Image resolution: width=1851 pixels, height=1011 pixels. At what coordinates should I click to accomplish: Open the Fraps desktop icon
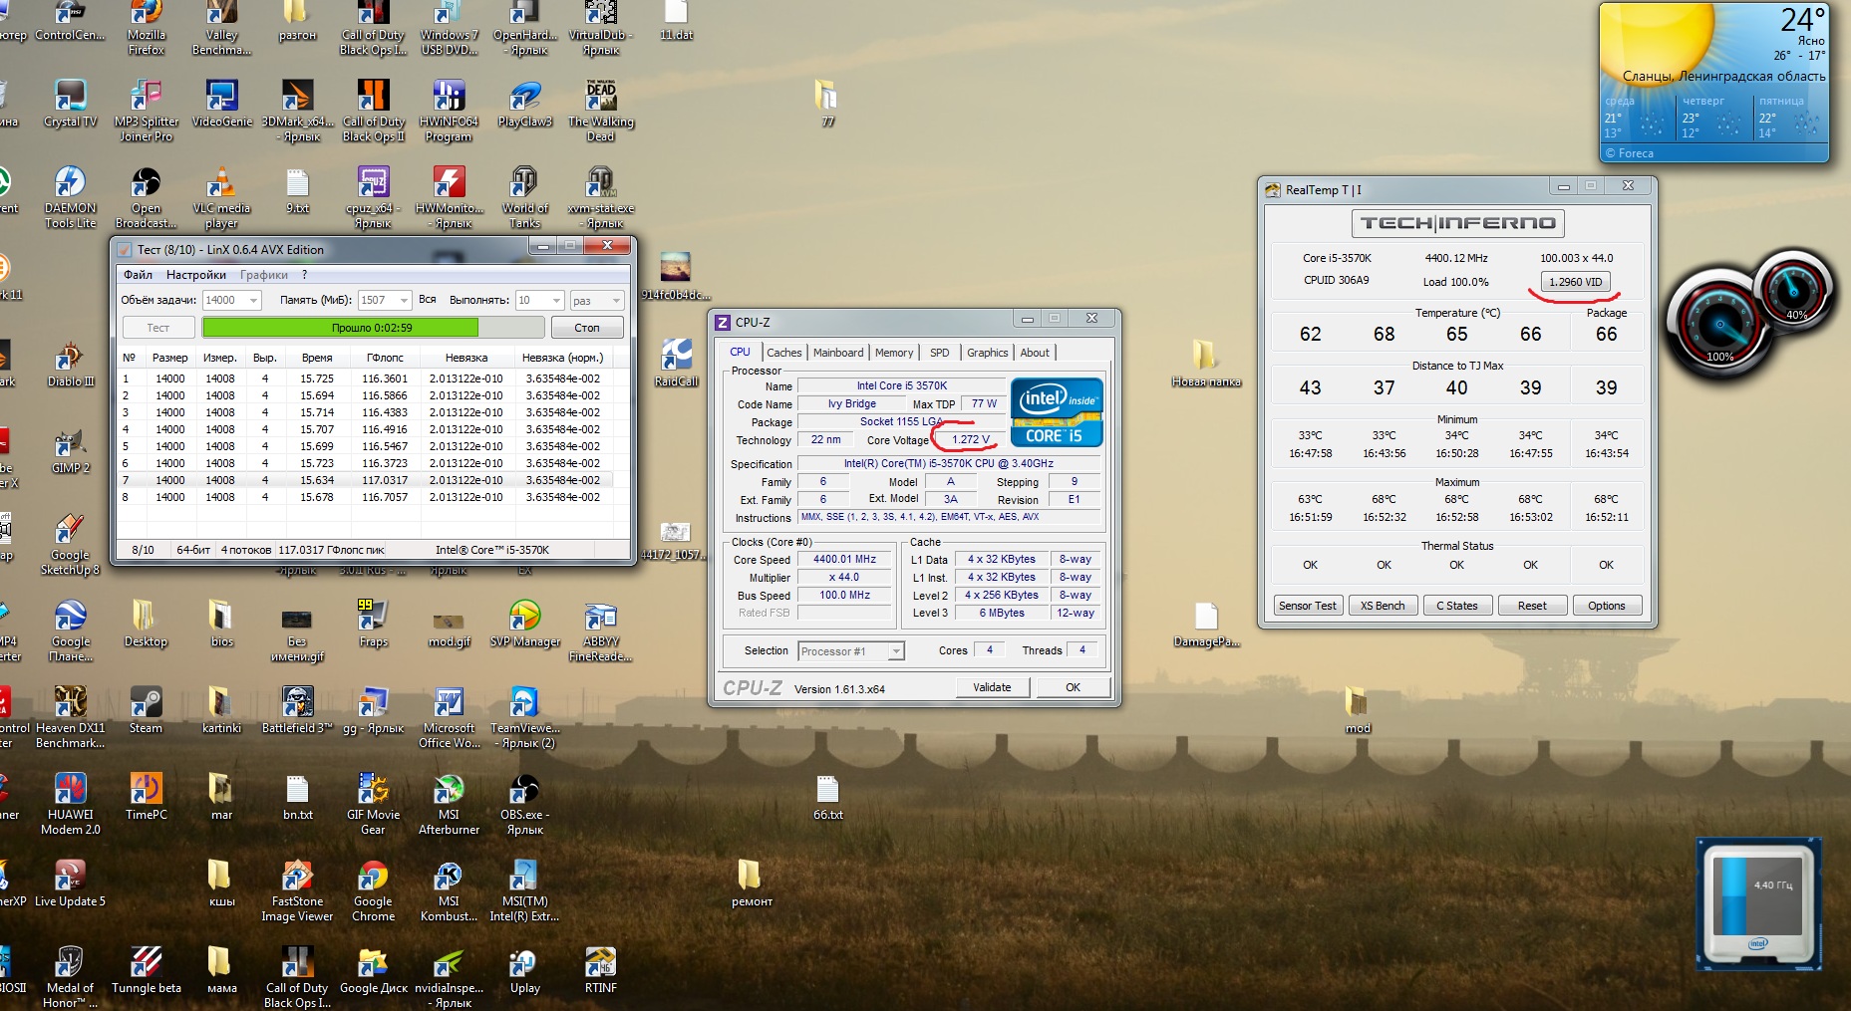(x=373, y=618)
